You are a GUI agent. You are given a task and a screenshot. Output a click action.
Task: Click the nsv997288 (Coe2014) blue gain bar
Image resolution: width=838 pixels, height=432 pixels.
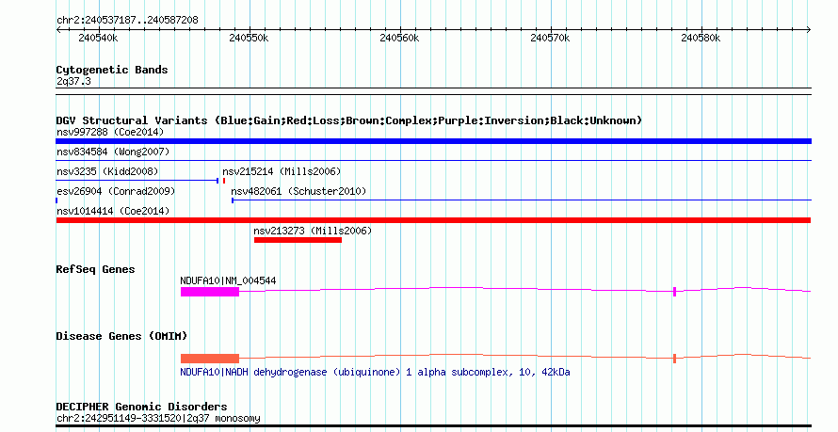click(433, 141)
